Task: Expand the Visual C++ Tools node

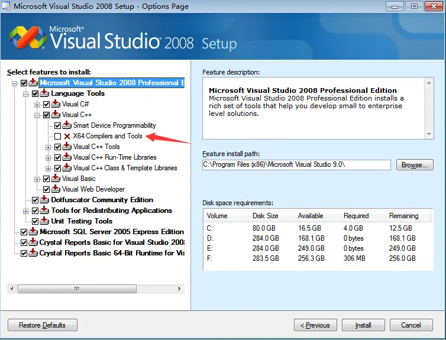Action: tap(48, 147)
